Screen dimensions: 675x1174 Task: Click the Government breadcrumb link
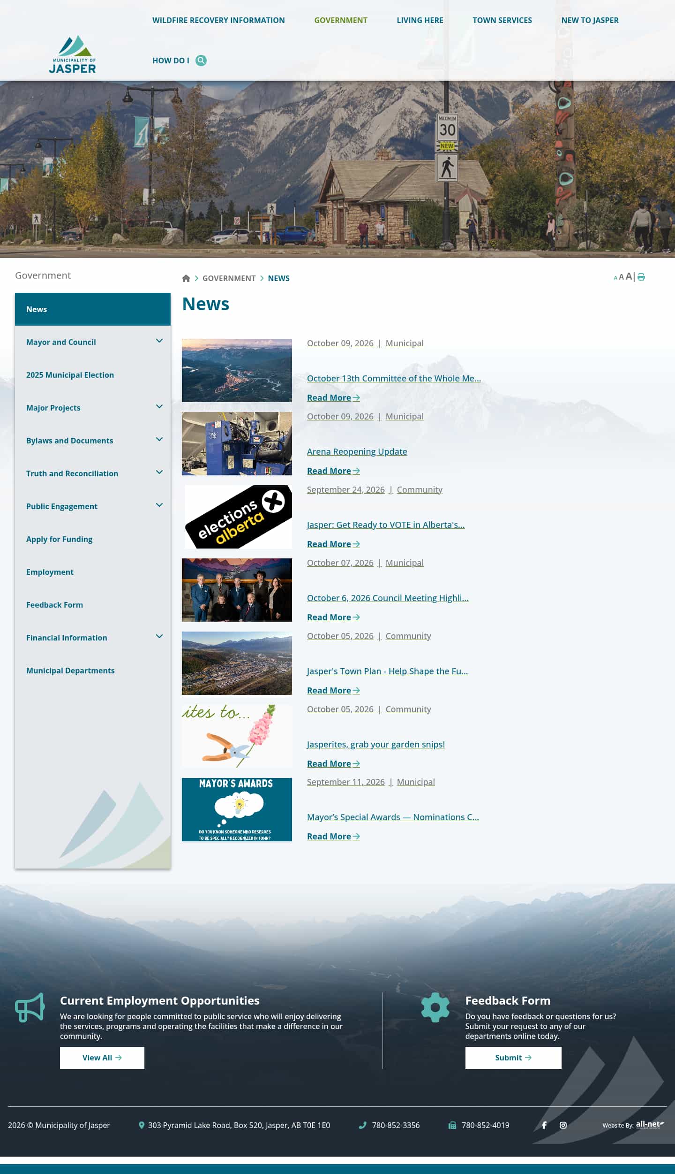coord(229,278)
